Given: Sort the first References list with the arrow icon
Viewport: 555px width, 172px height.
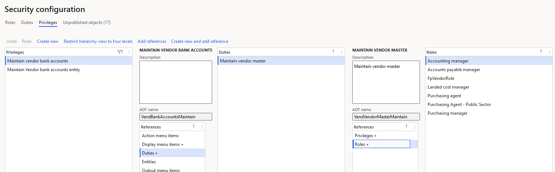Looking at the screenshot, I should [194, 127].
